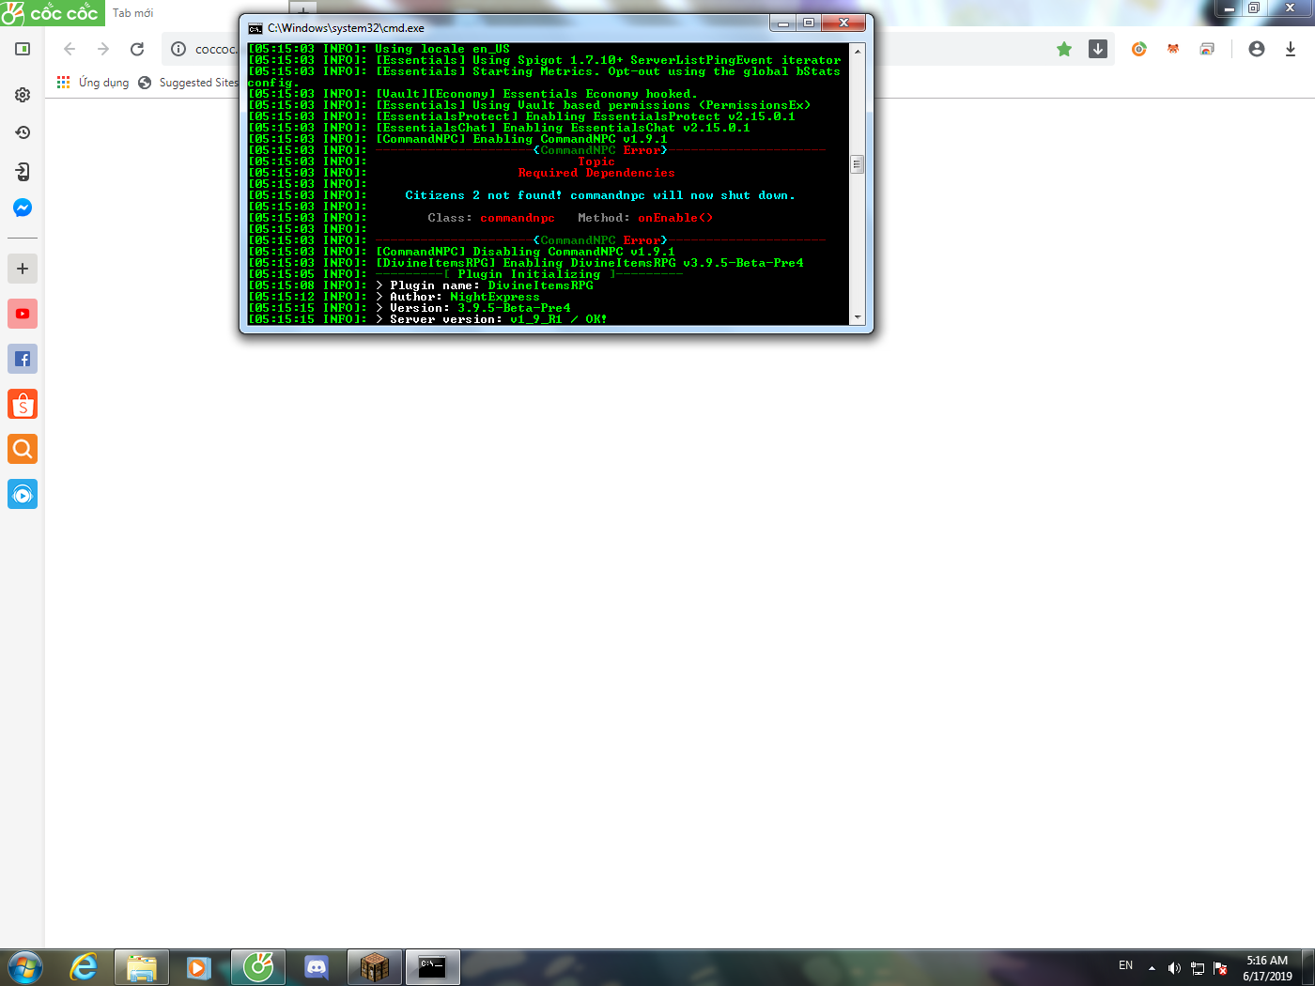Open the Windows Start menu

click(25, 967)
